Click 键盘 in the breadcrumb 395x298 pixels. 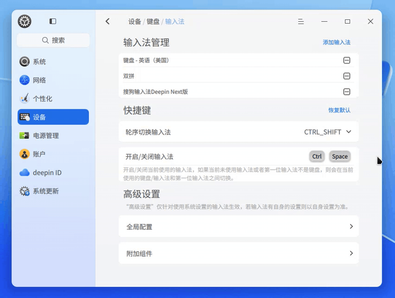pyautogui.click(x=153, y=22)
